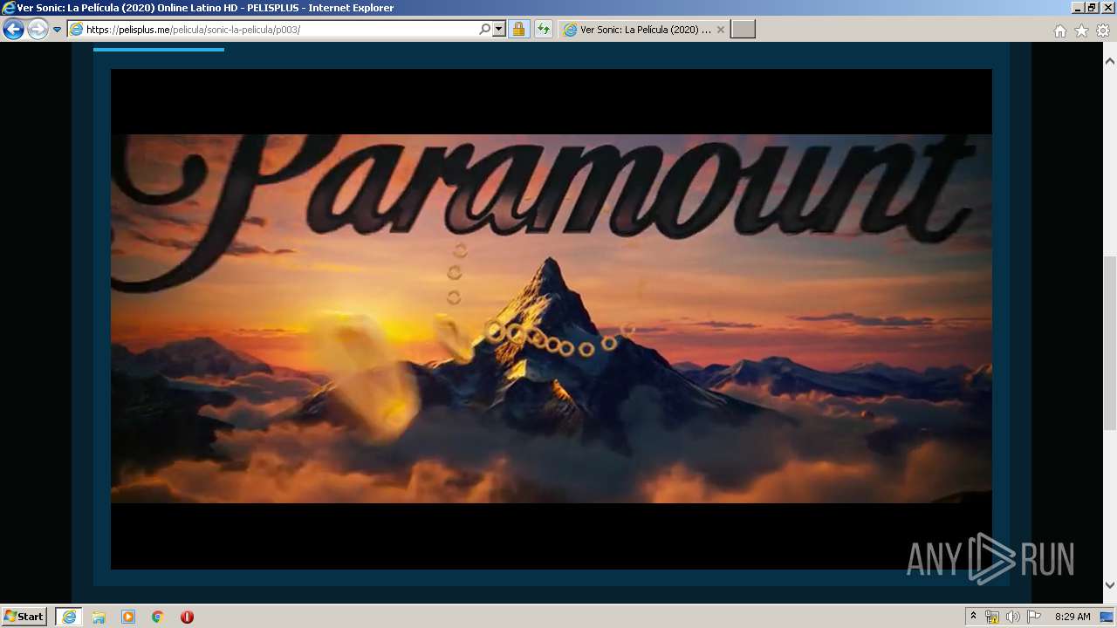Refresh the page with the green arrows icon
The width and height of the screenshot is (1117, 628).
(x=543, y=29)
